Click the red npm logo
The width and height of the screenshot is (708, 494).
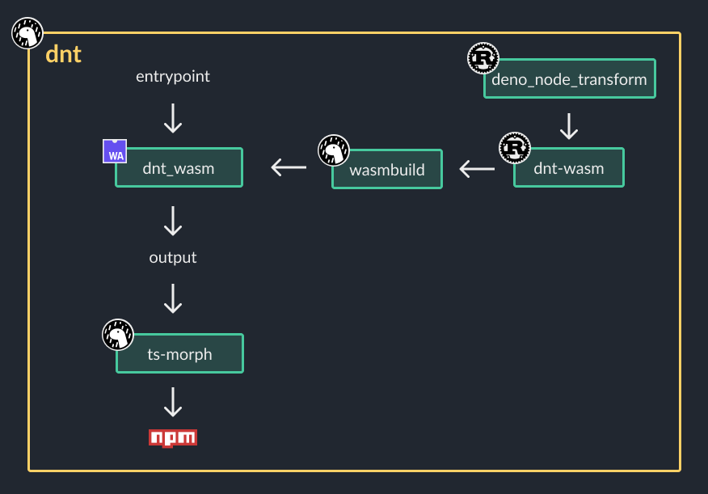pyautogui.click(x=173, y=438)
